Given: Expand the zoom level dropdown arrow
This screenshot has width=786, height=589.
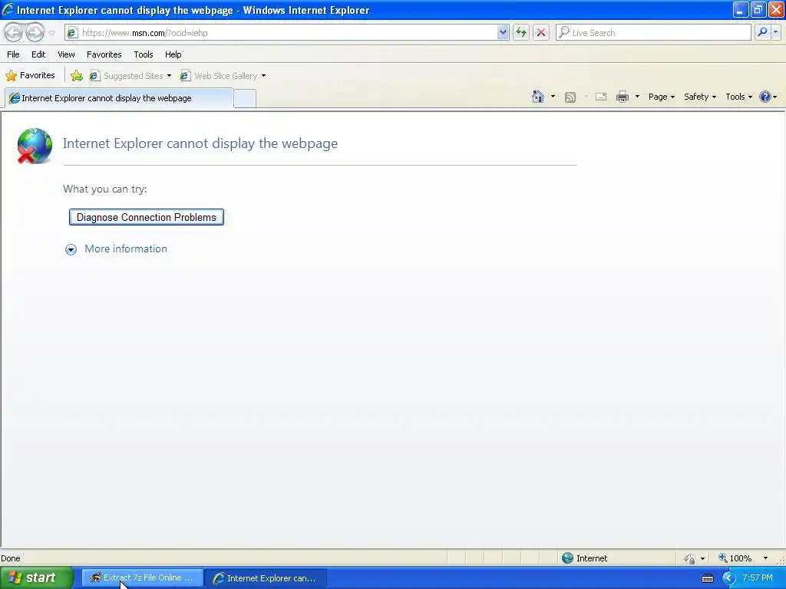Looking at the screenshot, I should (765, 558).
